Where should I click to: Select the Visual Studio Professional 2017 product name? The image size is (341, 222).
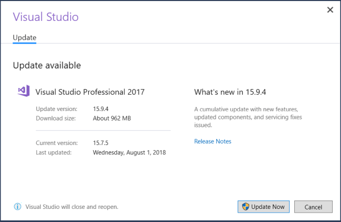[90, 92]
